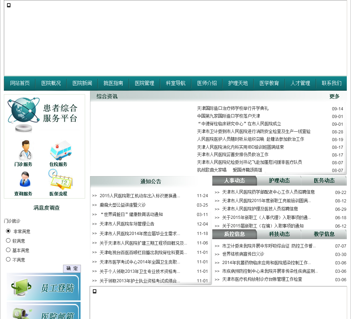Open news 消化内科实用IBD培训班圆满结束

(240, 147)
